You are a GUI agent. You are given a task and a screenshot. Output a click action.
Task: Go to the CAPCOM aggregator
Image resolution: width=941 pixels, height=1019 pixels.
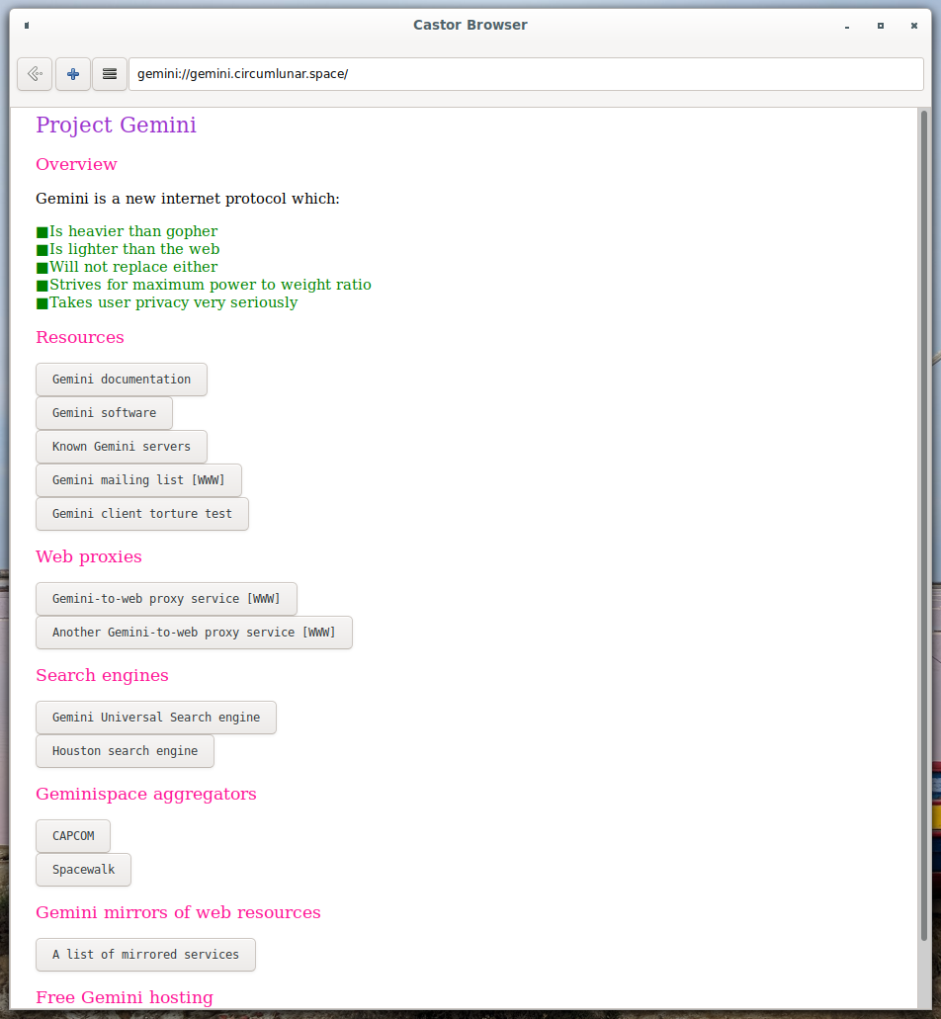[x=73, y=836]
